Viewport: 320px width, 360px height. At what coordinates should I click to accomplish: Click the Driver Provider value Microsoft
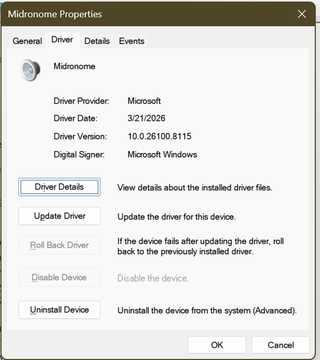coord(144,101)
